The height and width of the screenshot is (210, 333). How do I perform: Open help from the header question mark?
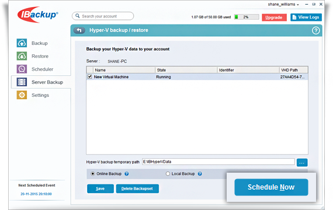tap(315, 30)
